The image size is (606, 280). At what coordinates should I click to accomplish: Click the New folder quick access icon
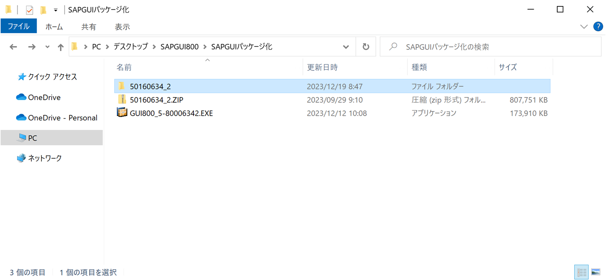click(43, 10)
